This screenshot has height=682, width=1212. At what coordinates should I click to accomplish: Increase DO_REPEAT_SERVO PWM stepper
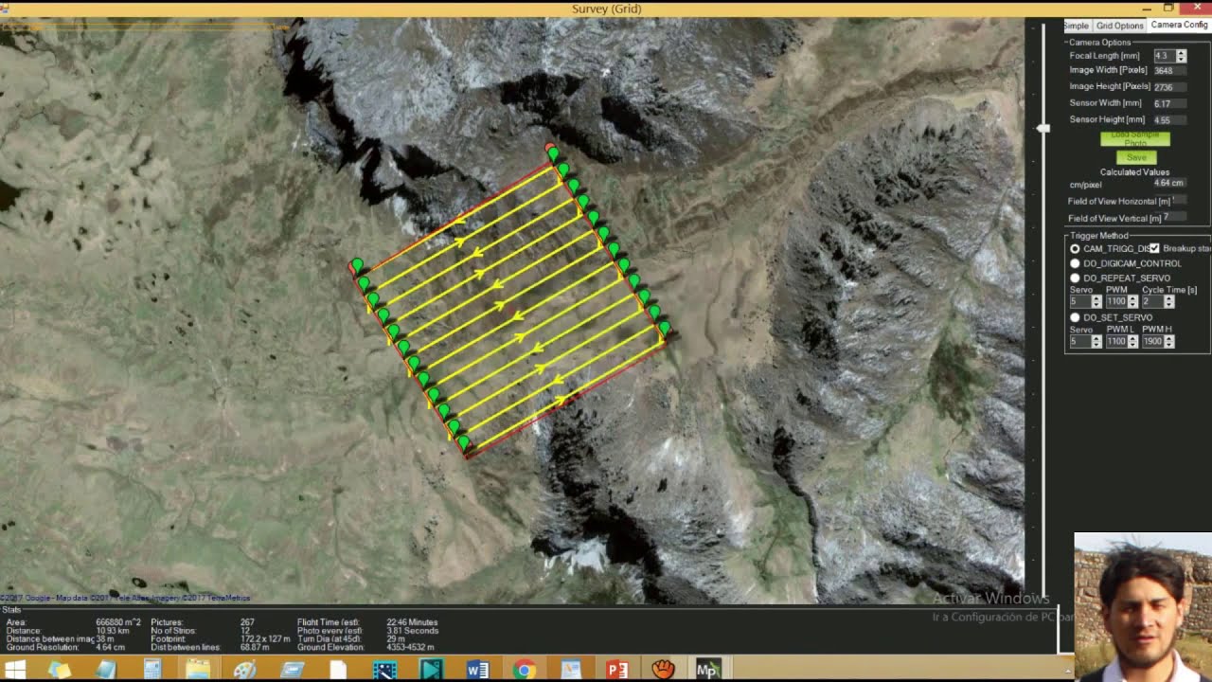click(1133, 298)
